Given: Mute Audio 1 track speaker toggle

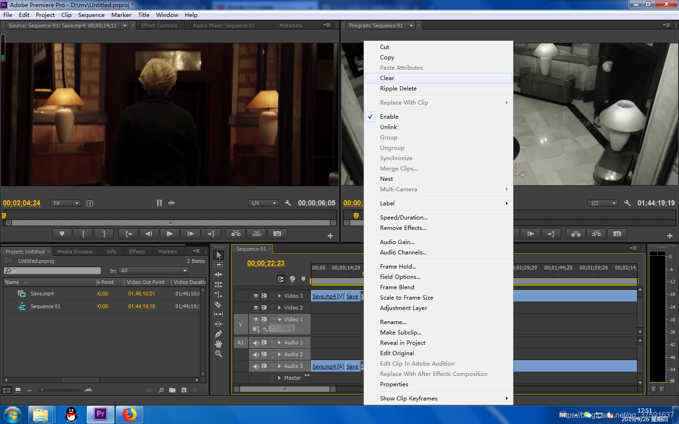Looking at the screenshot, I should pyautogui.click(x=256, y=342).
